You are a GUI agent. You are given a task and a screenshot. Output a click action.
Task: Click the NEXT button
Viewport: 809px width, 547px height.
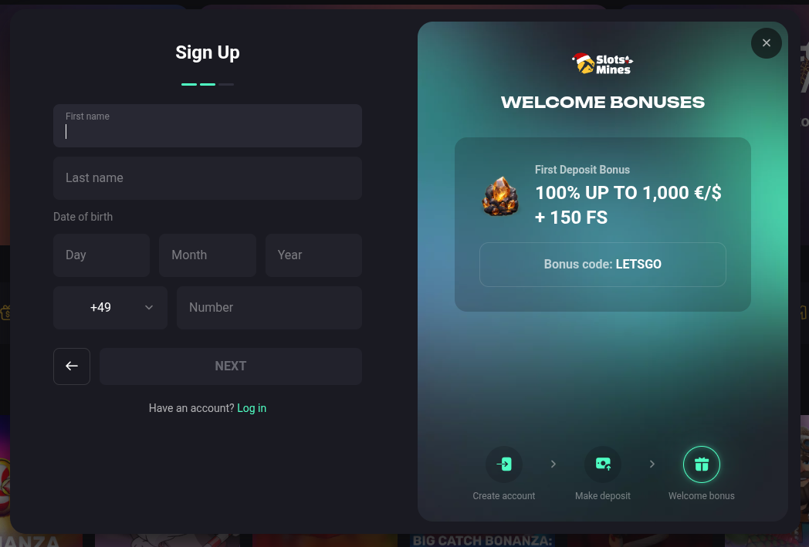click(231, 366)
